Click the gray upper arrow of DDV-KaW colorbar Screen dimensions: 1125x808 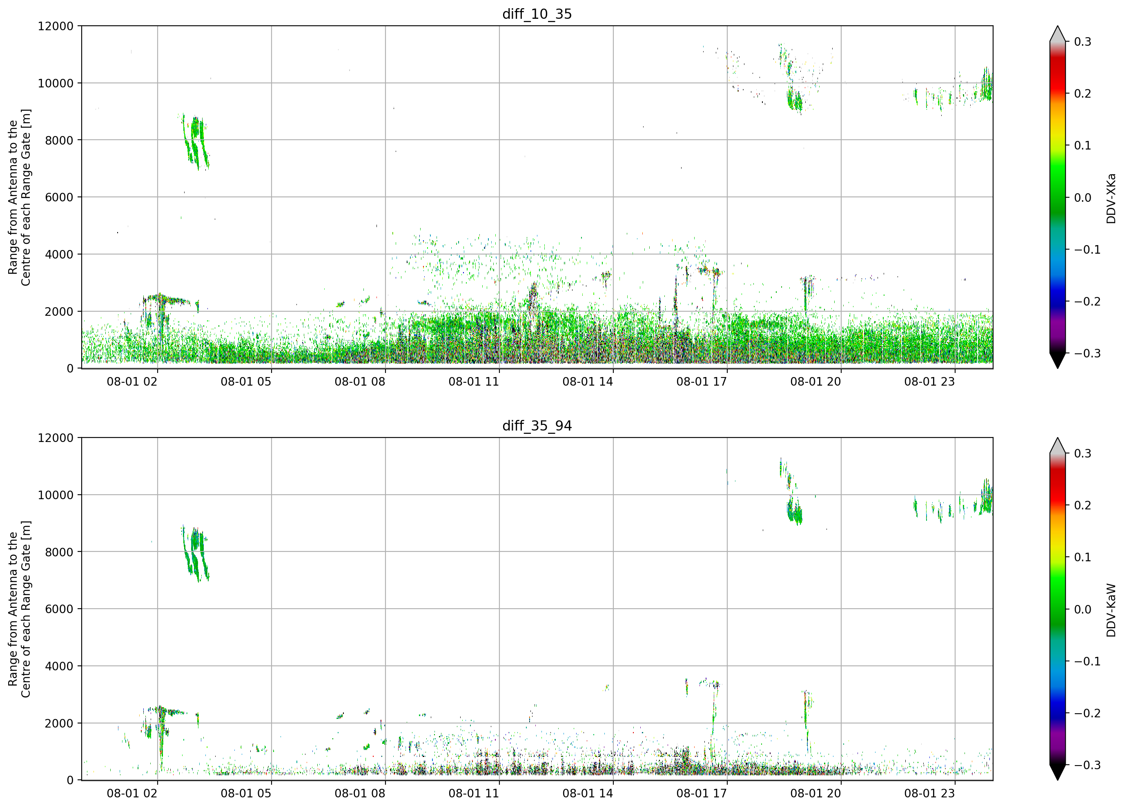click(x=1058, y=446)
